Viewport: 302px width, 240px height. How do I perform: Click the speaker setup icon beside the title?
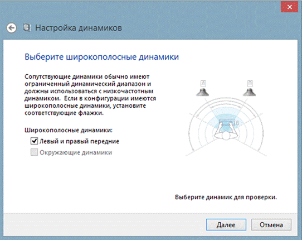(27, 27)
